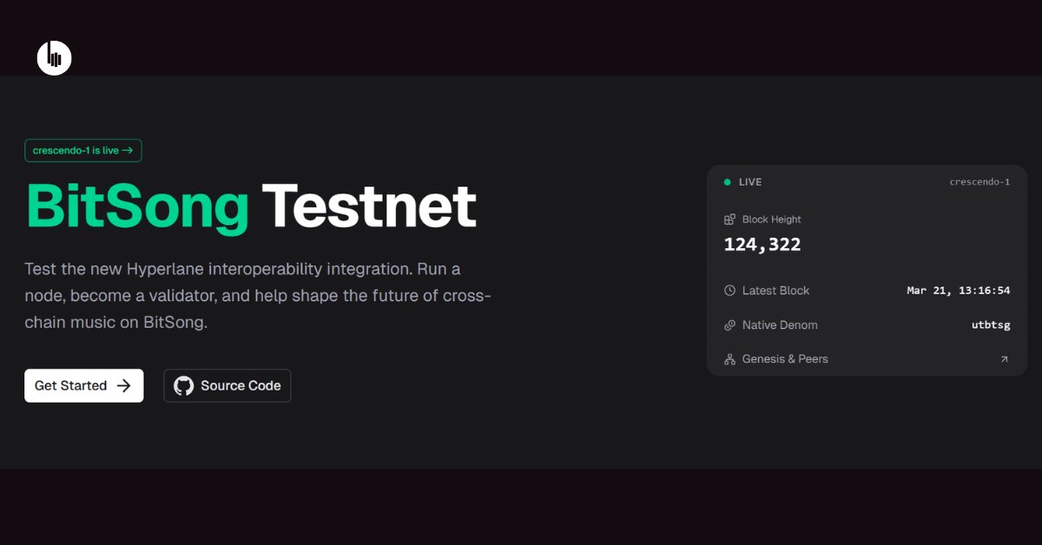Click the block height value 124,322
1042x545 pixels.
(x=762, y=245)
